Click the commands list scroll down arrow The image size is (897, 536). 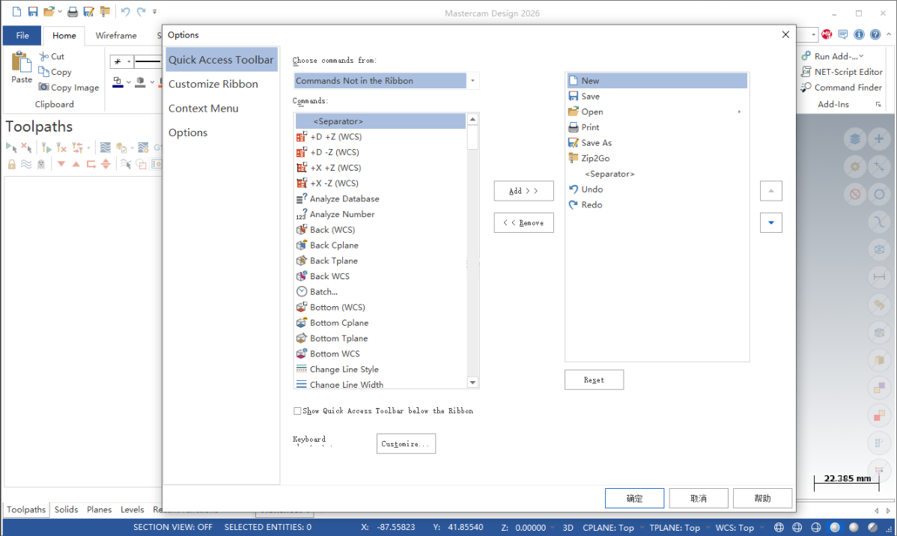point(472,382)
